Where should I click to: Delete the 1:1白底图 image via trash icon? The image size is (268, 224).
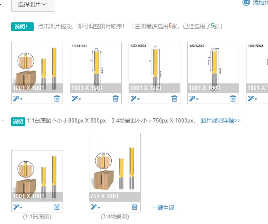tap(57, 207)
